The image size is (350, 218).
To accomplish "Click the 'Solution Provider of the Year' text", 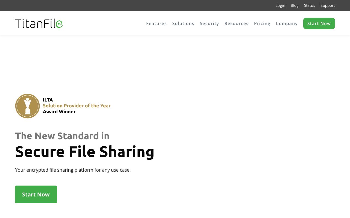I will click(x=77, y=106).
